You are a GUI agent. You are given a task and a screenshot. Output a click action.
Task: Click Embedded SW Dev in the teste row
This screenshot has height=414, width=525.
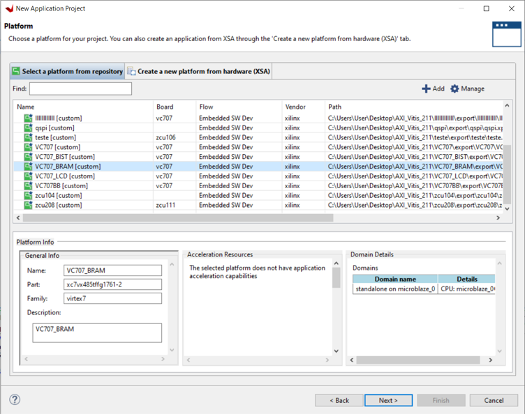tap(226, 137)
